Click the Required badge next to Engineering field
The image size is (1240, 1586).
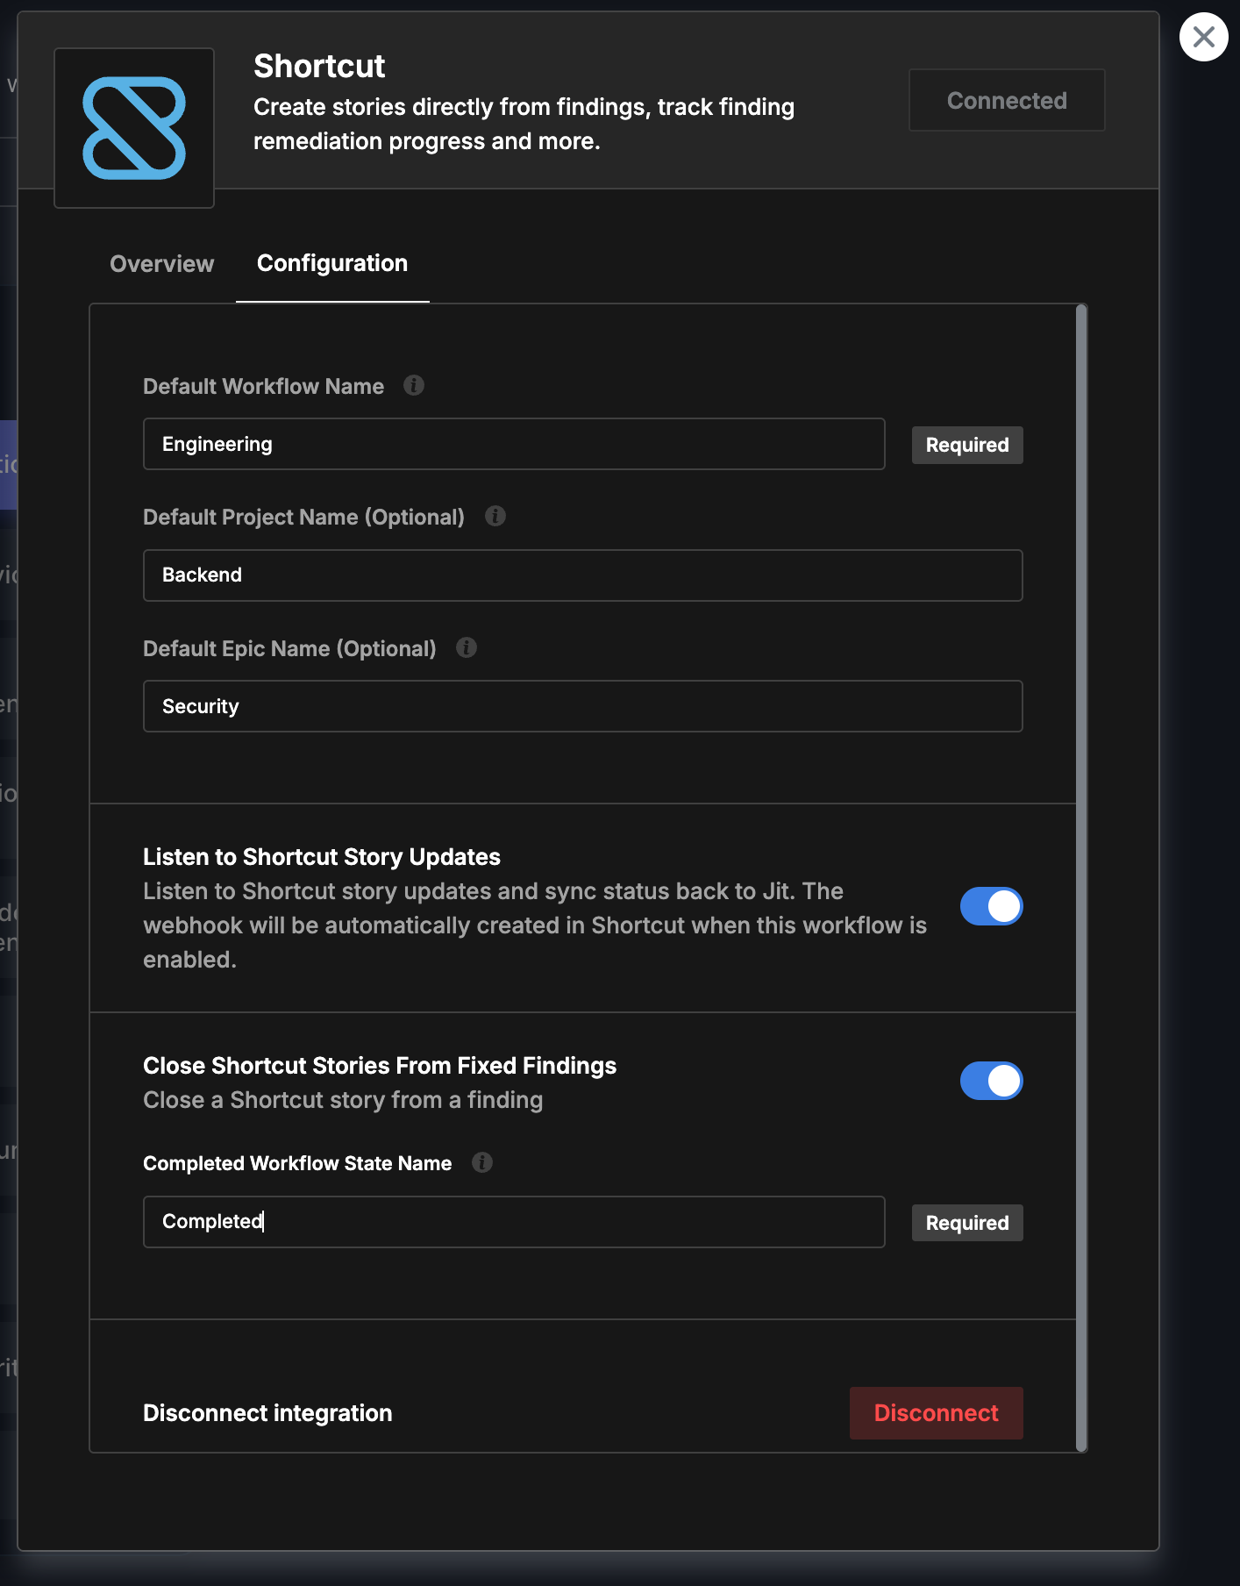(967, 445)
